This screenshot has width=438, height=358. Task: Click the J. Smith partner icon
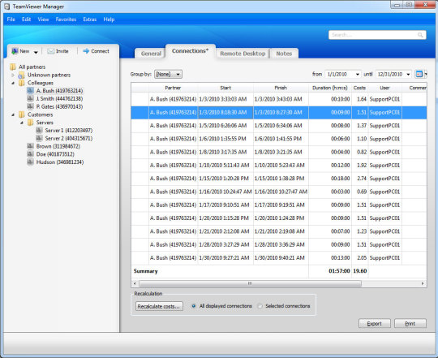click(x=31, y=99)
